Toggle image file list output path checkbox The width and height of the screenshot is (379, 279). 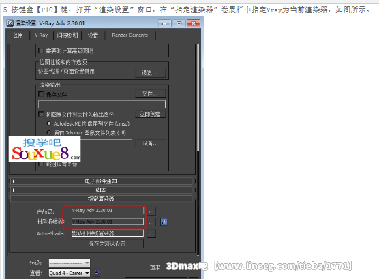point(41,114)
